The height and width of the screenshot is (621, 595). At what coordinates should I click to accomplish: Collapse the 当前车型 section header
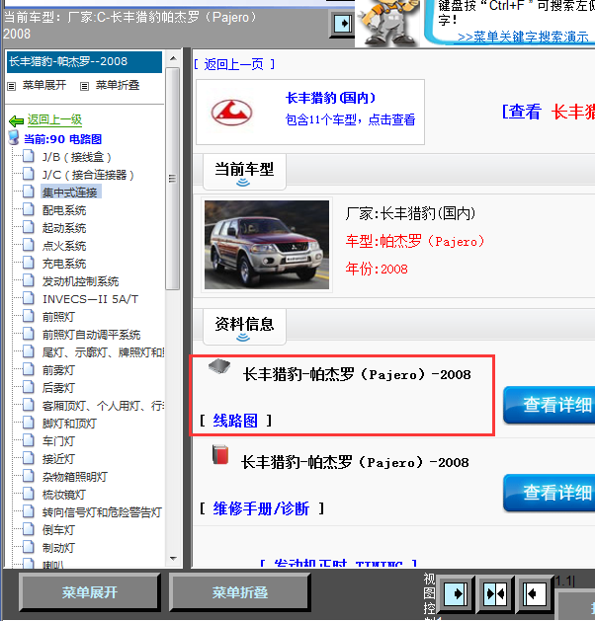(244, 172)
